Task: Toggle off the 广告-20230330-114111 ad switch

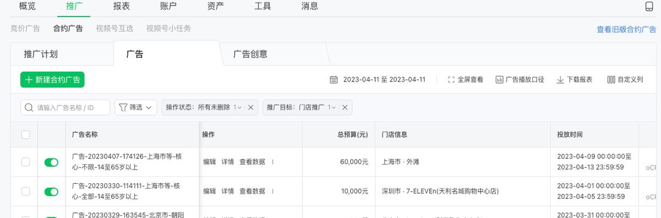Action: click(x=51, y=192)
